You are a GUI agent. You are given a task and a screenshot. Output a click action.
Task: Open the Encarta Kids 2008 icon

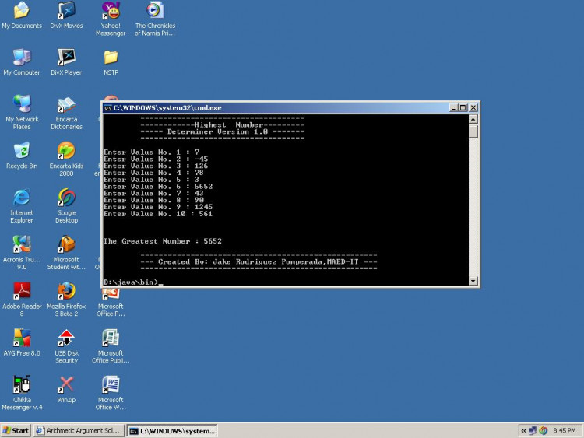(66, 151)
